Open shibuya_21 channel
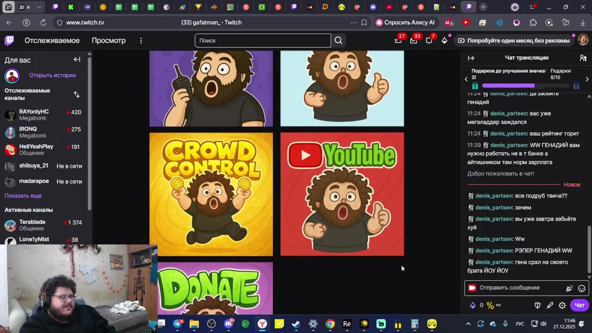This screenshot has height=333, width=592. pos(44,166)
